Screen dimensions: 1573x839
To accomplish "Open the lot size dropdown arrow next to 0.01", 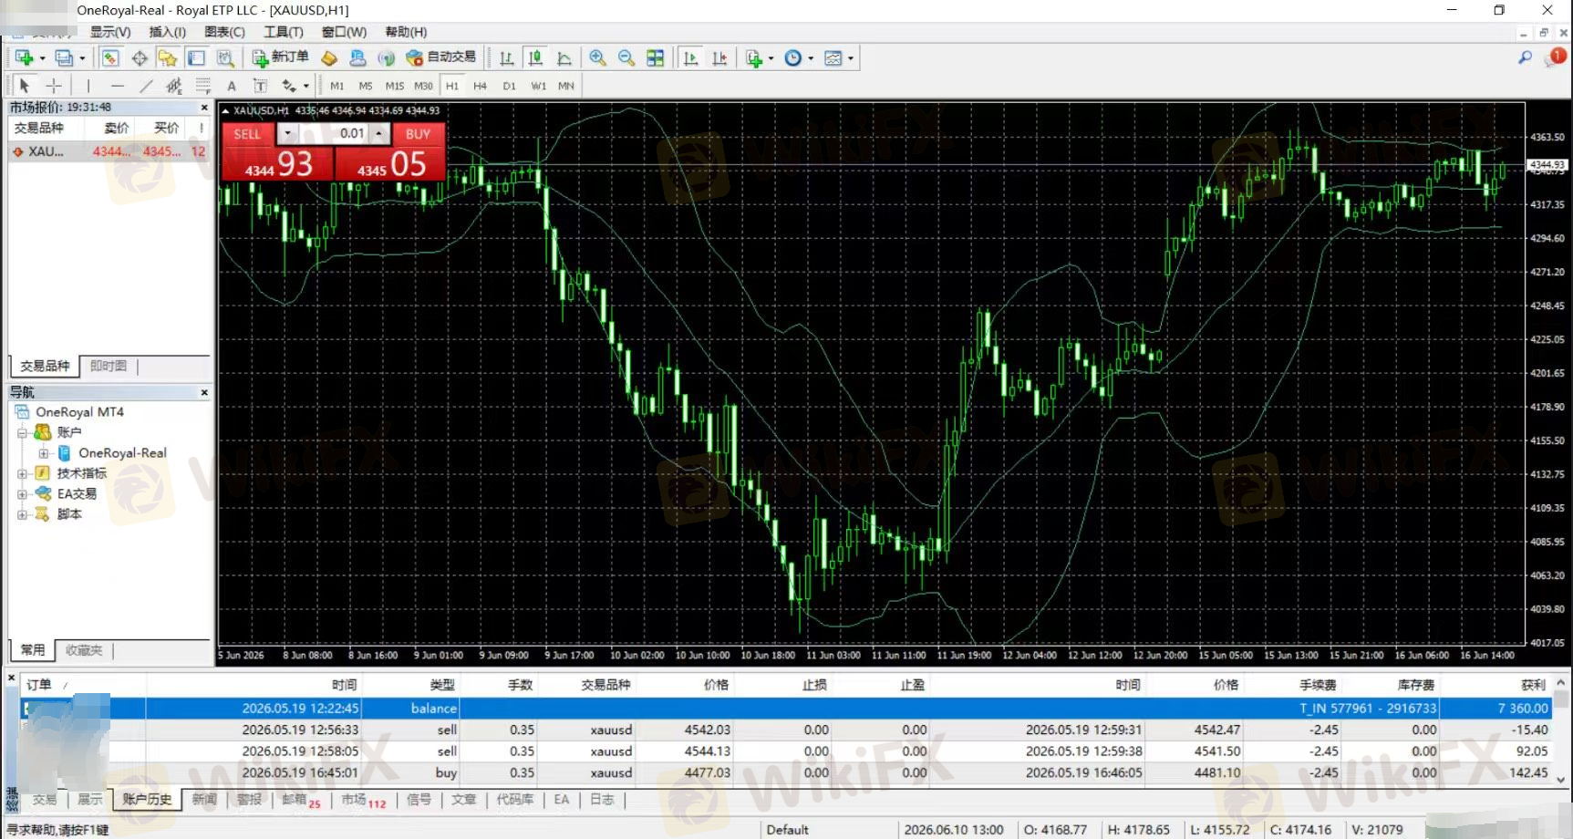I will (x=287, y=133).
